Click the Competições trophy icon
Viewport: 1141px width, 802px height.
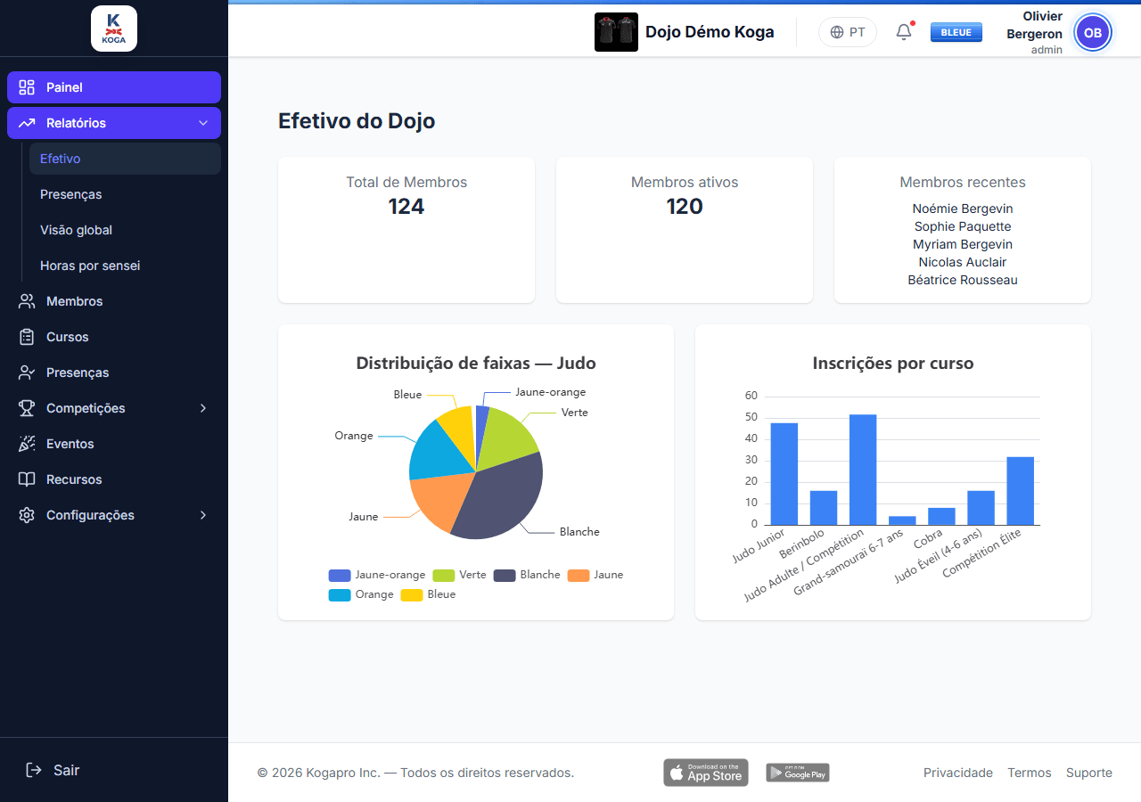click(x=27, y=408)
